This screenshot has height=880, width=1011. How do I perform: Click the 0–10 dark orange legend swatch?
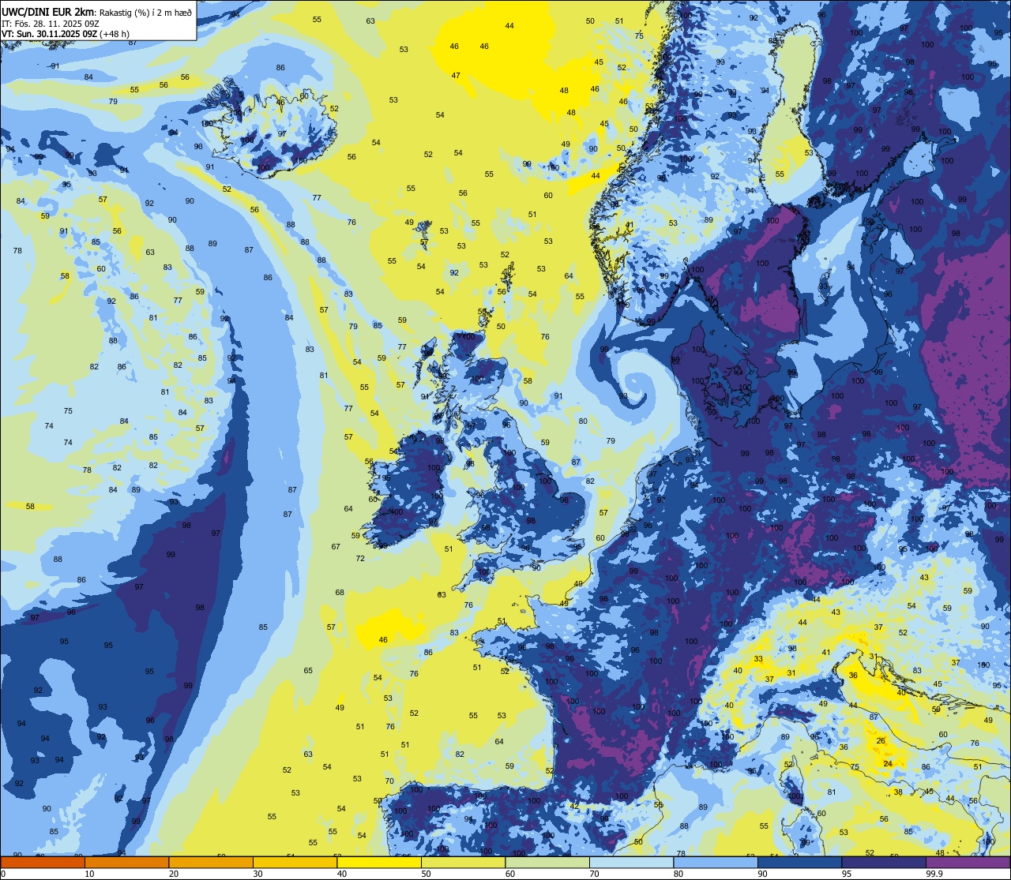click(x=43, y=863)
